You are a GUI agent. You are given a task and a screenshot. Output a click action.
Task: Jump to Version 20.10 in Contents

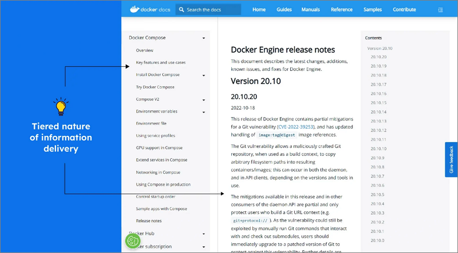(x=380, y=49)
